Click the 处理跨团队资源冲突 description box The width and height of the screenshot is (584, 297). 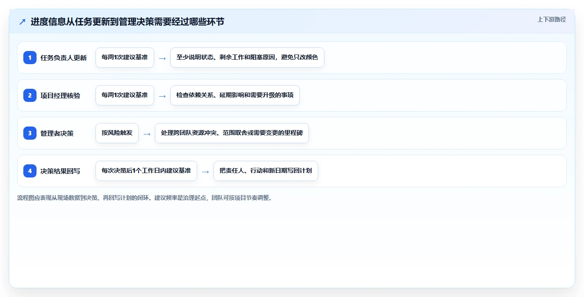pos(232,133)
